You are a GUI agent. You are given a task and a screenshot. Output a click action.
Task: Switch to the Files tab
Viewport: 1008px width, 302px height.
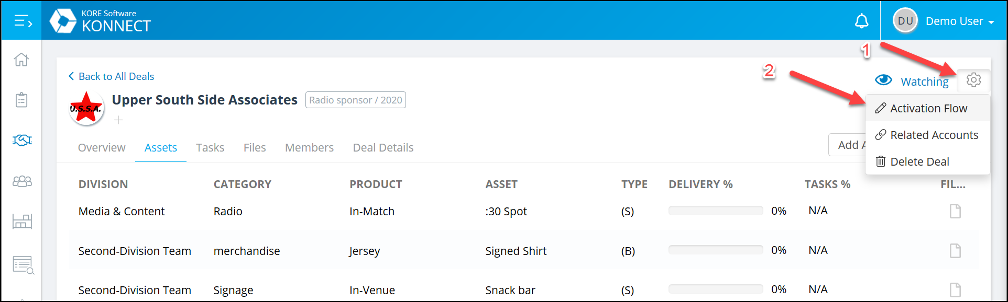click(255, 148)
